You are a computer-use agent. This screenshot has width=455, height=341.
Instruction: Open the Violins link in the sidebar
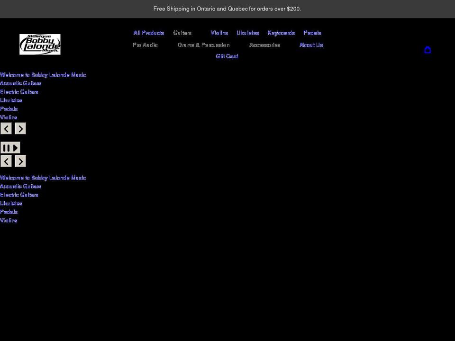pos(9,117)
